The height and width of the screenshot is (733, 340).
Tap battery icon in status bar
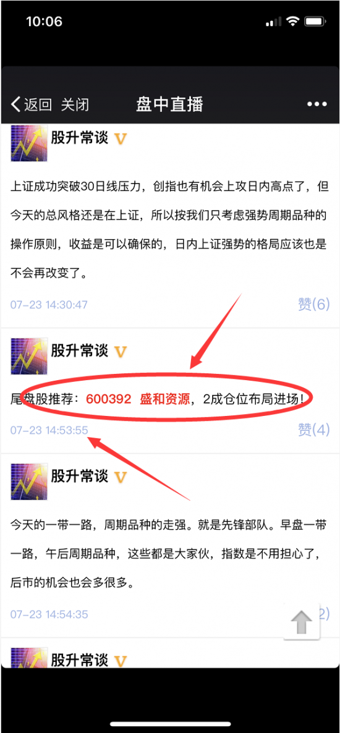(x=315, y=21)
